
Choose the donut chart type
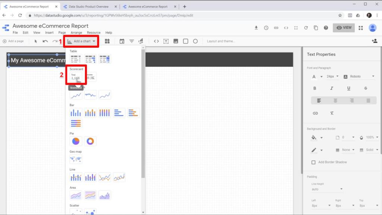[90, 141]
